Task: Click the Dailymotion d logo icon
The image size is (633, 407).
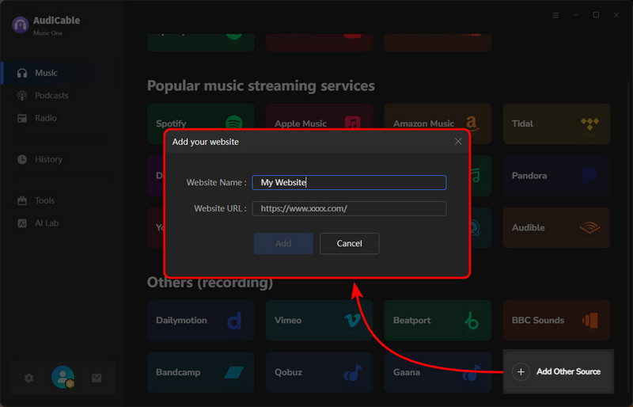Action: (234, 320)
